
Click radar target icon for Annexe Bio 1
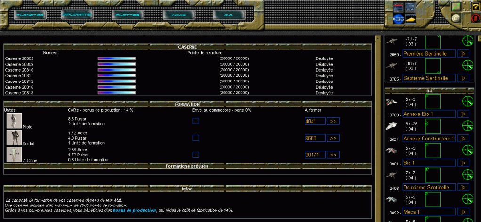(x=468, y=101)
